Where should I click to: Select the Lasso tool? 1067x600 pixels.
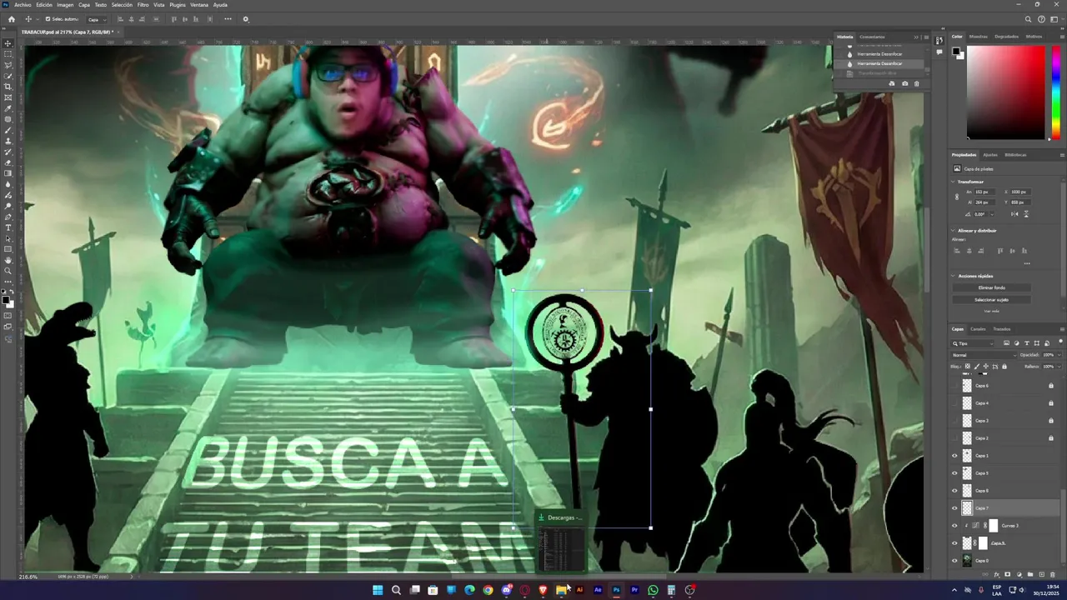8,65
